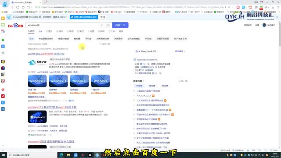Expand 搜索工具 search tools
Image resolution: width=281 pixels, height=158 pixels.
105,44
